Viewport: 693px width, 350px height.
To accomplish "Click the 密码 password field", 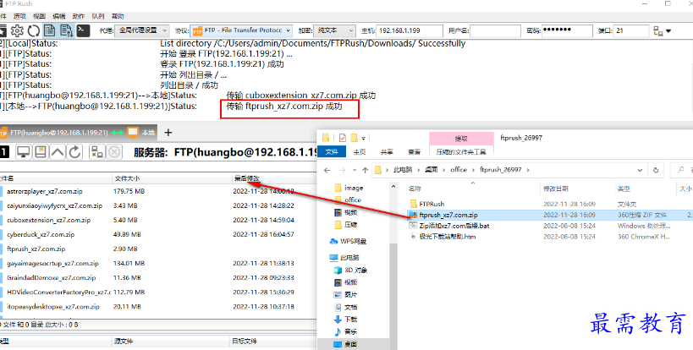I will coord(567,31).
